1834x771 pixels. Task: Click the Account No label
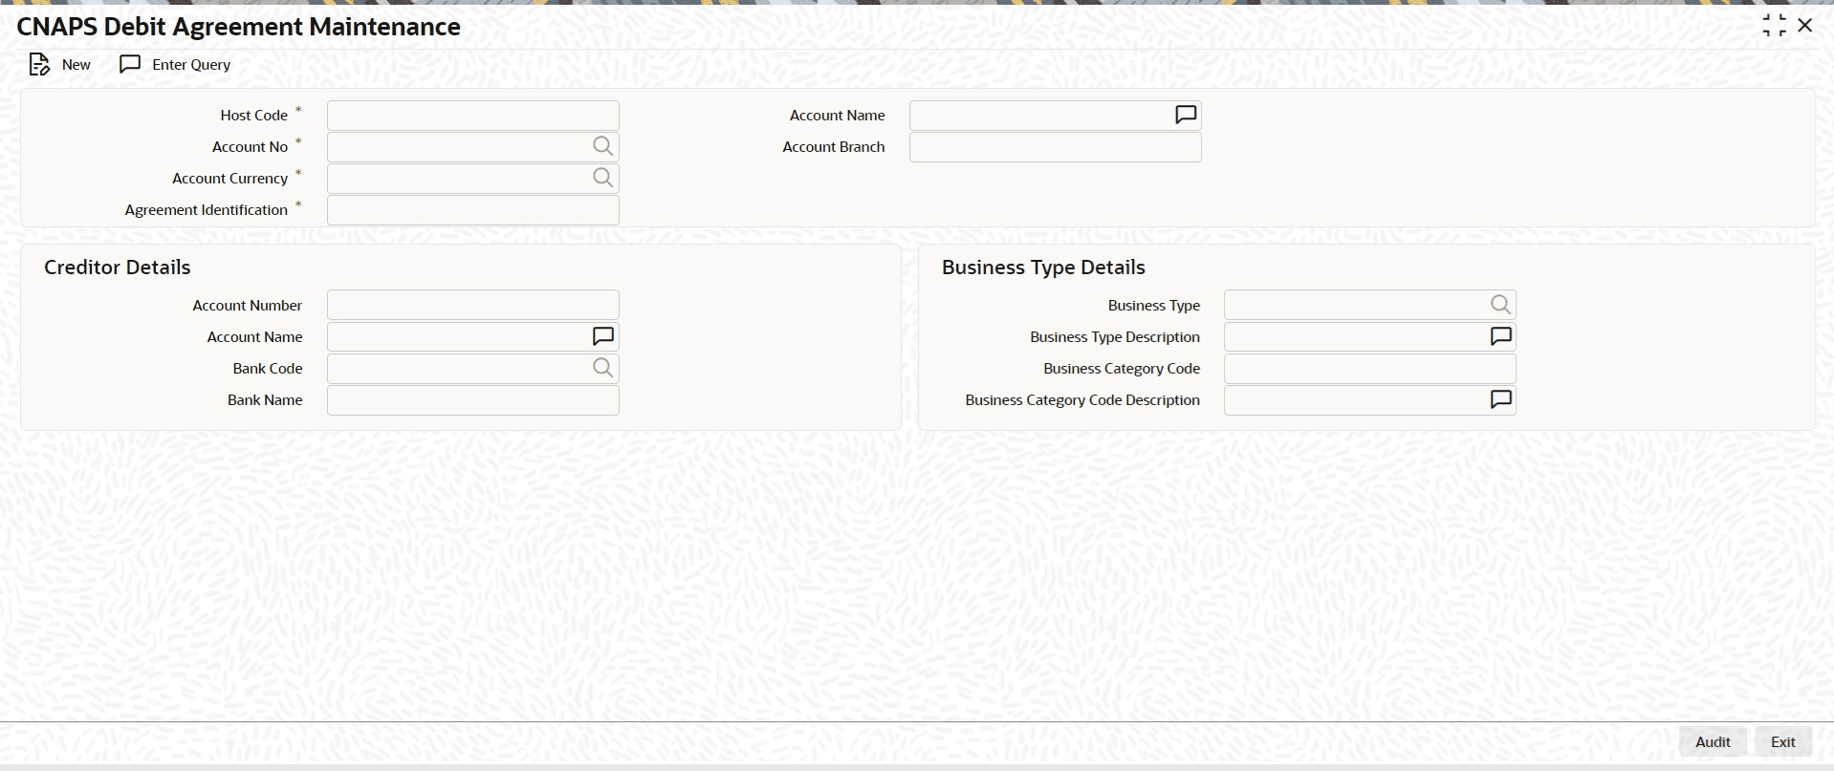click(x=251, y=147)
